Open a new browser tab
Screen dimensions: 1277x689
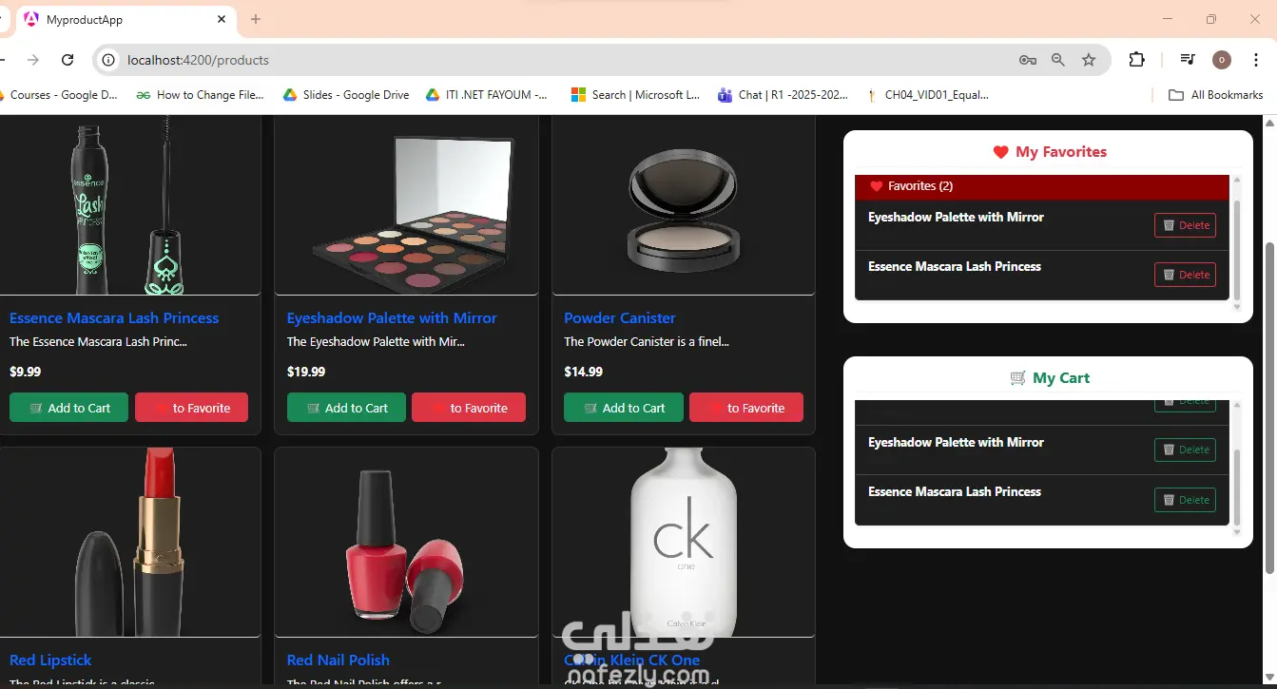256,19
